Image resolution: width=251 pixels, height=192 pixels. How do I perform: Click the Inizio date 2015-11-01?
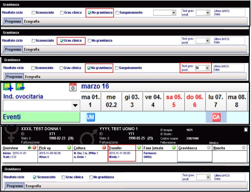coord(19,153)
